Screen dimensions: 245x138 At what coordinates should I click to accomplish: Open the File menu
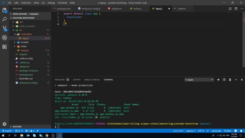[10, 3]
